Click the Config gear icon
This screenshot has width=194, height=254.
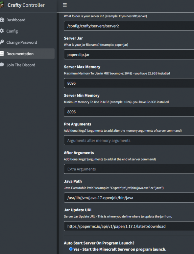click(2, 31)
